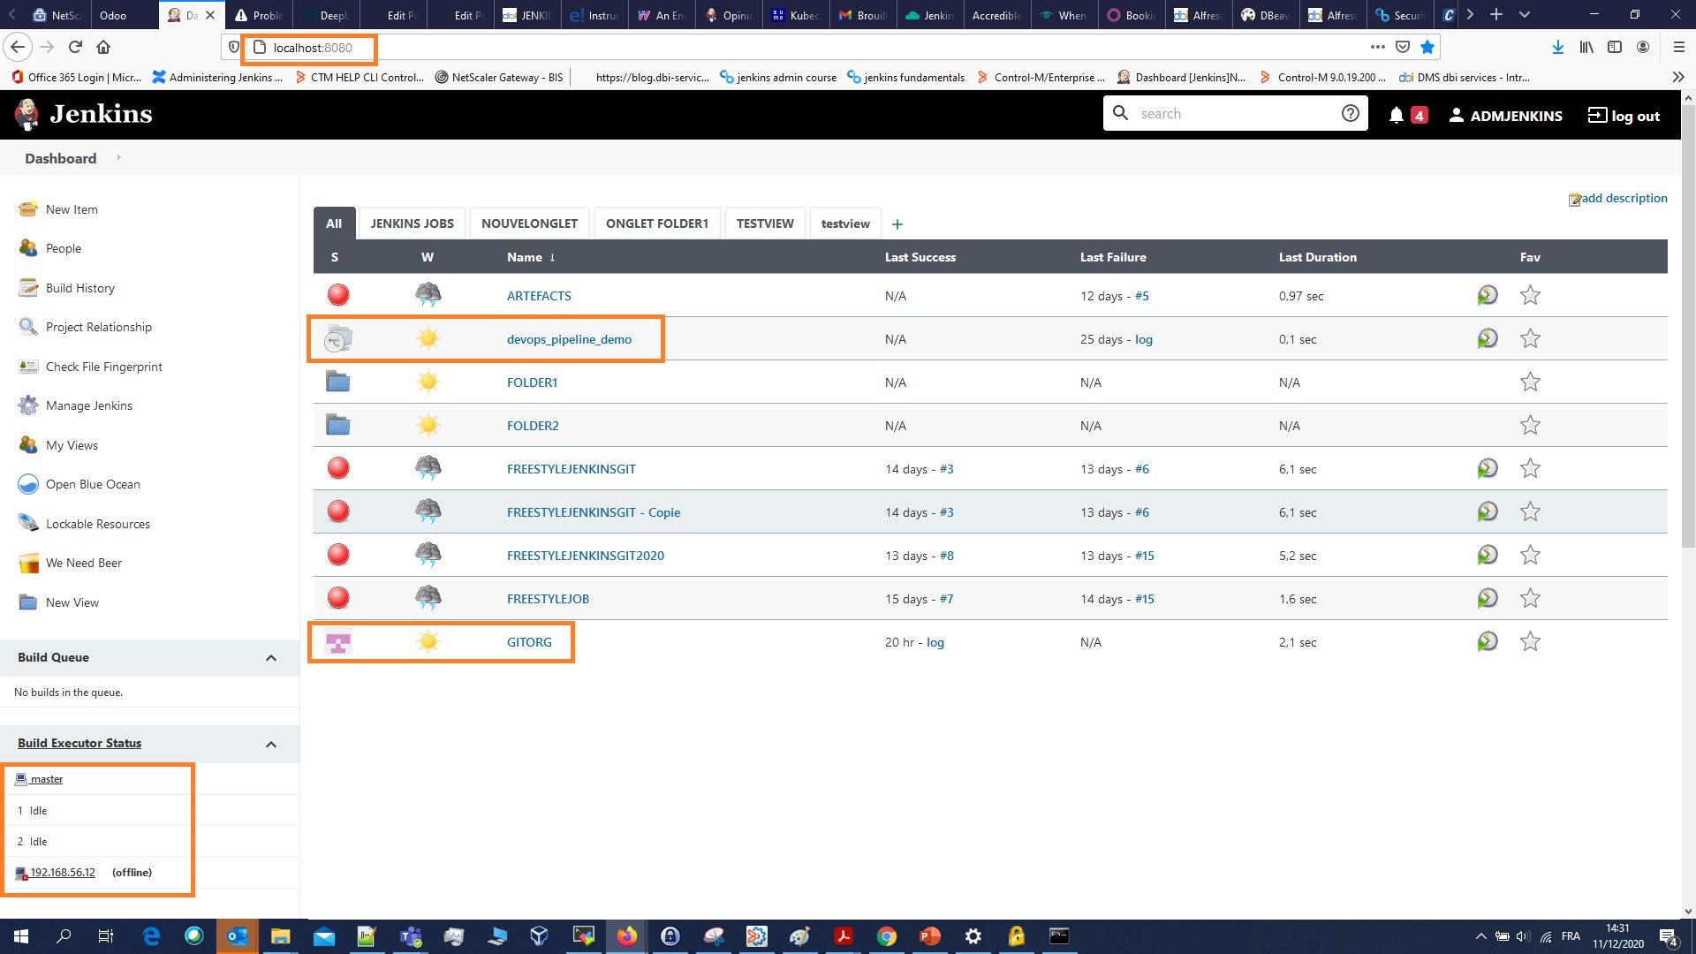Screen dimensions: 1696x954
Task: Go to browser home page
Action: [103, 47]
